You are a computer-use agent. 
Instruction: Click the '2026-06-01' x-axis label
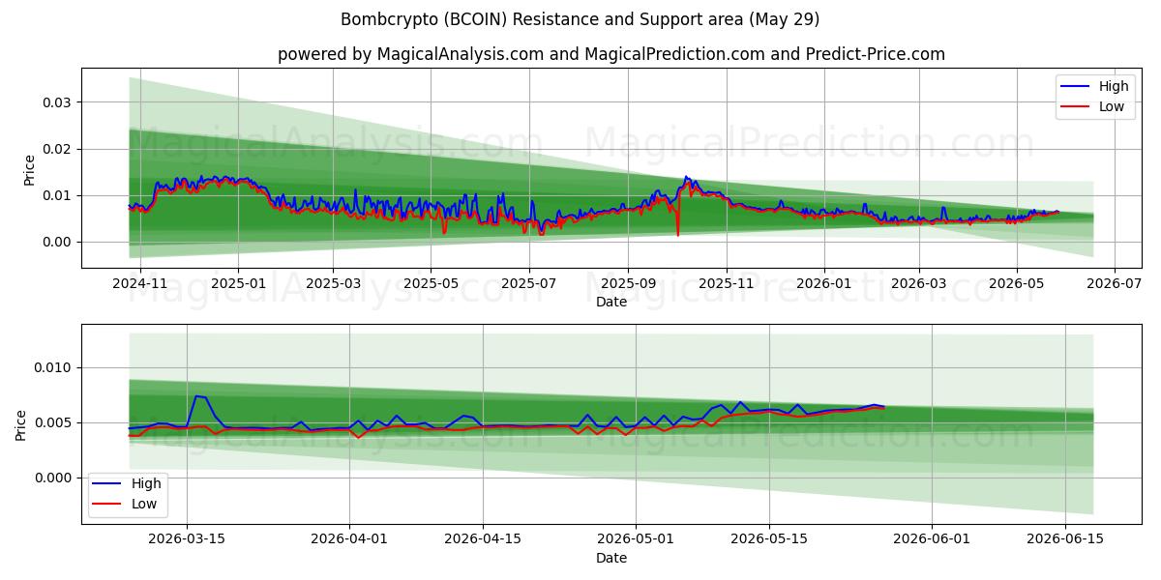point(932,540)
